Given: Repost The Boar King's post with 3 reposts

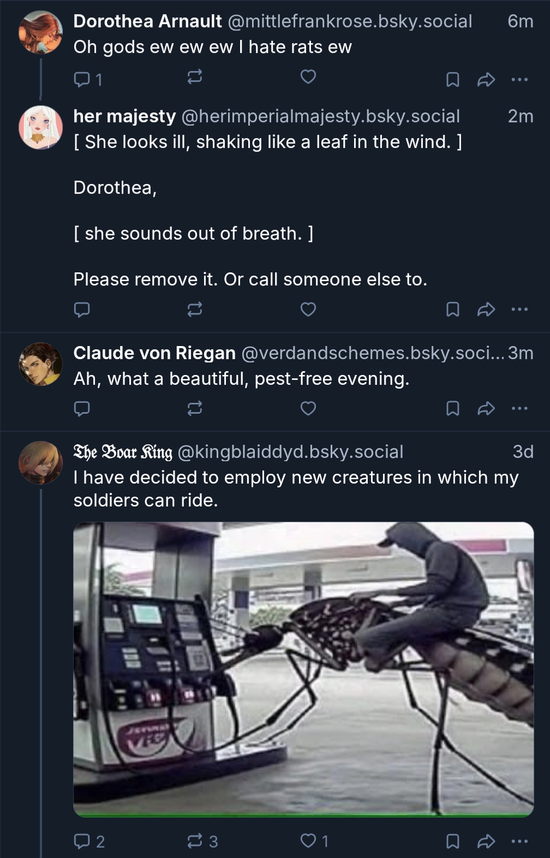Looking at the screenshot, I should (x=195, y=841).
